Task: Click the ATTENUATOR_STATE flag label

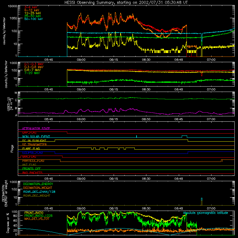Action: click(36, 129)
